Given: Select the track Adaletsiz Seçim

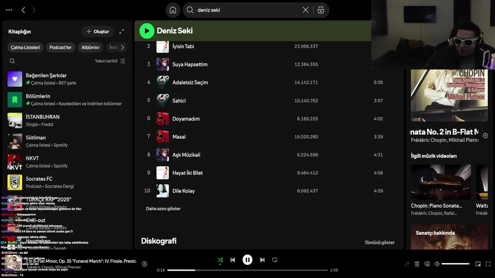Looking at the screenshot, I should 190,83.
